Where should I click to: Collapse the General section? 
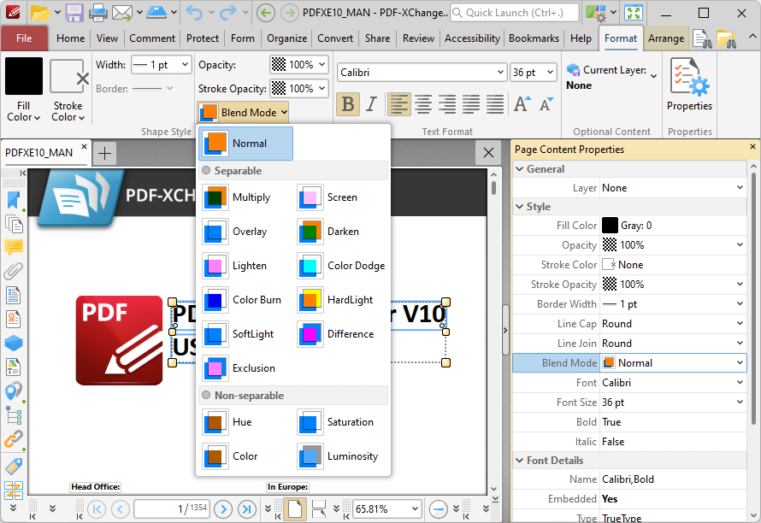519,169
